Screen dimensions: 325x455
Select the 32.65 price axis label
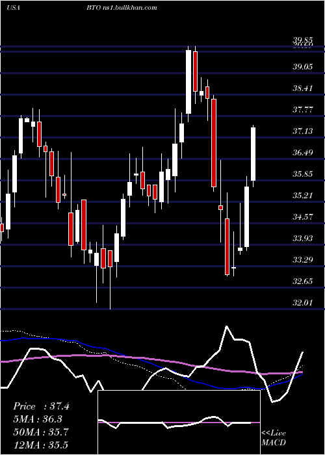pyautogui.click(x=303, y=281)
